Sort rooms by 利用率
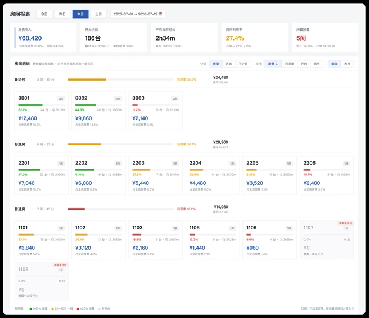 click(290, 64)
